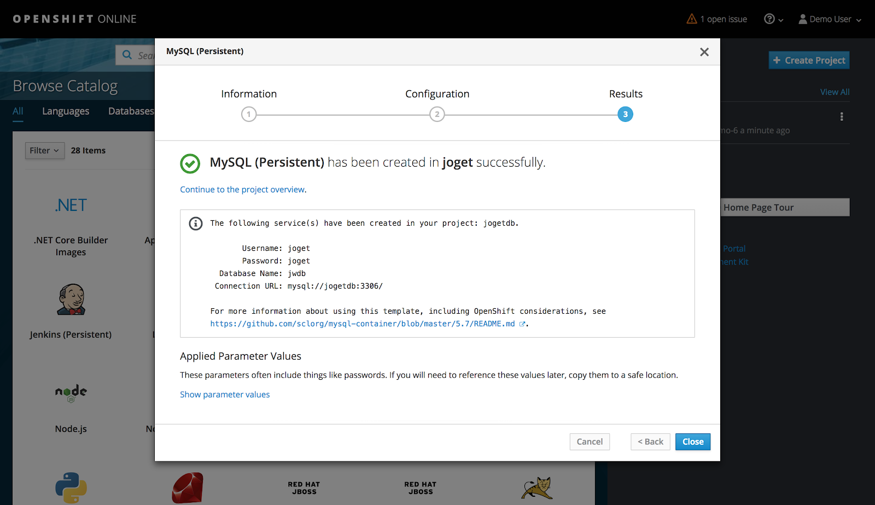
Task: Go back with the Back button
Action: pyautogui.click(x=650, y=442)
